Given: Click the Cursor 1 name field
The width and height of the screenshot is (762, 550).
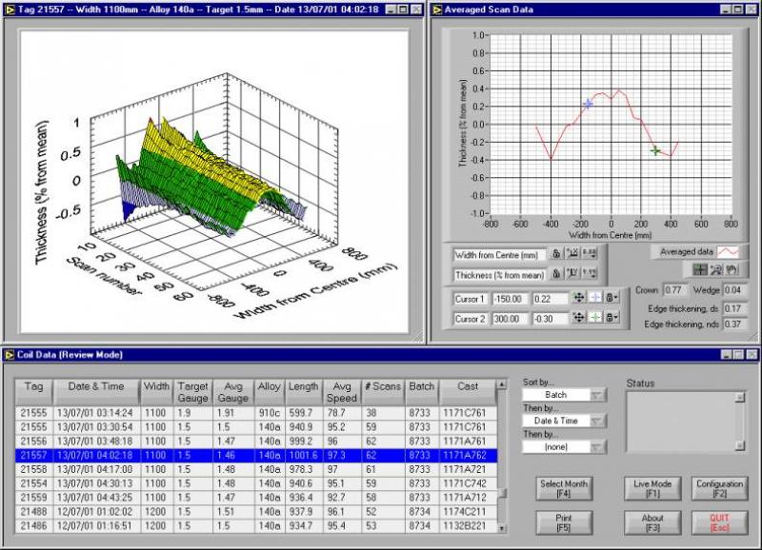Looking at the screenshot, I should (x=470, y=299).
